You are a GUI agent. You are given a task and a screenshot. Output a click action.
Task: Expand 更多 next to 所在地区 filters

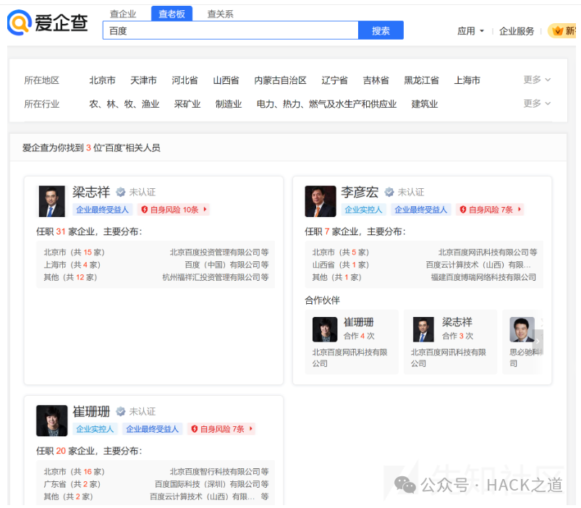coord(531,80)
